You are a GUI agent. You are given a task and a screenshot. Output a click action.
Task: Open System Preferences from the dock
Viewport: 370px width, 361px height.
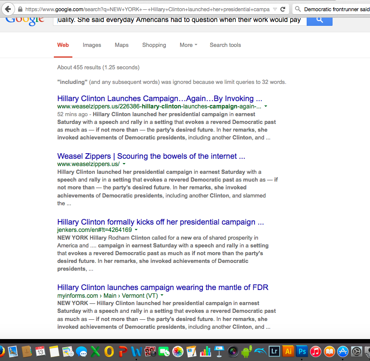pos(357,352)
